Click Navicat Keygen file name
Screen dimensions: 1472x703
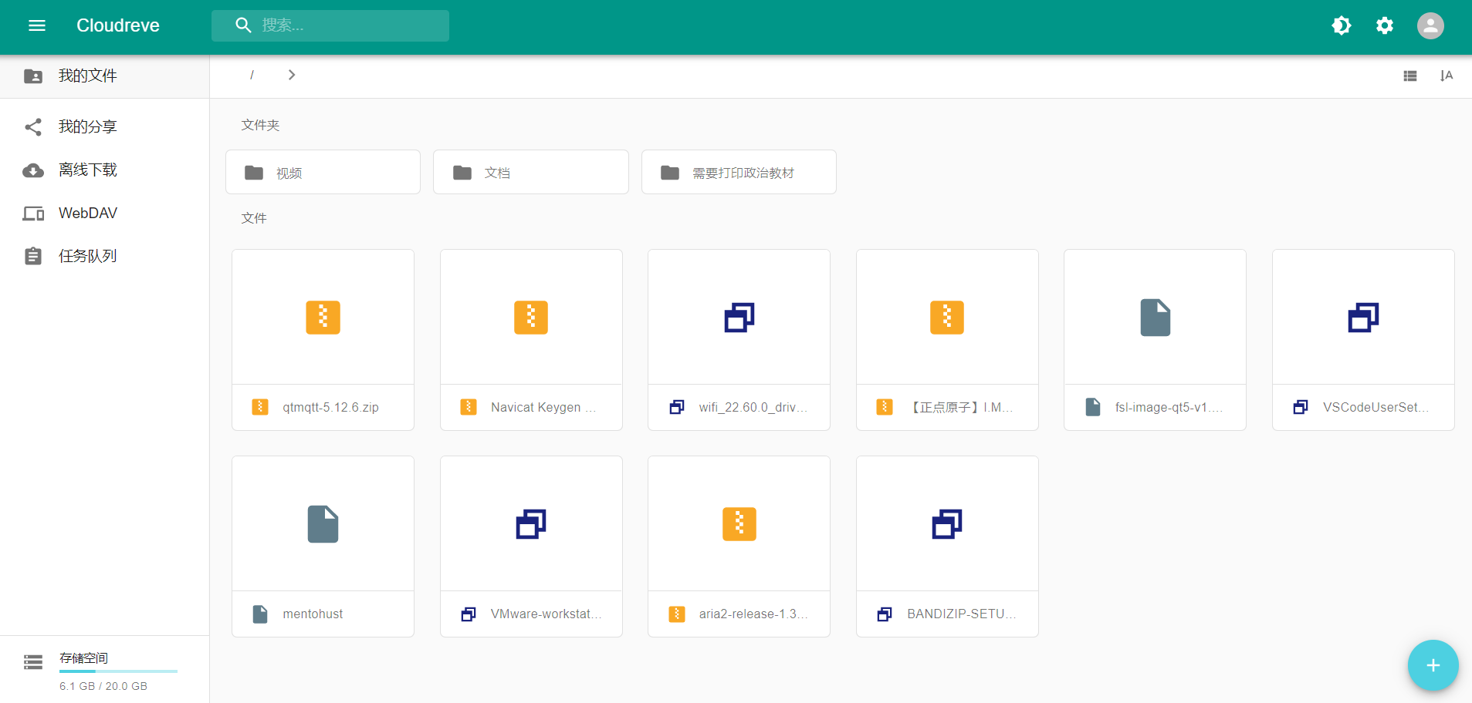click(x=543, y=407)
